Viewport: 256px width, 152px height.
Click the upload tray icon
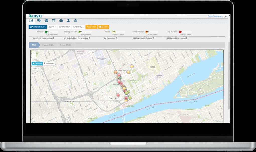point(68,20)
